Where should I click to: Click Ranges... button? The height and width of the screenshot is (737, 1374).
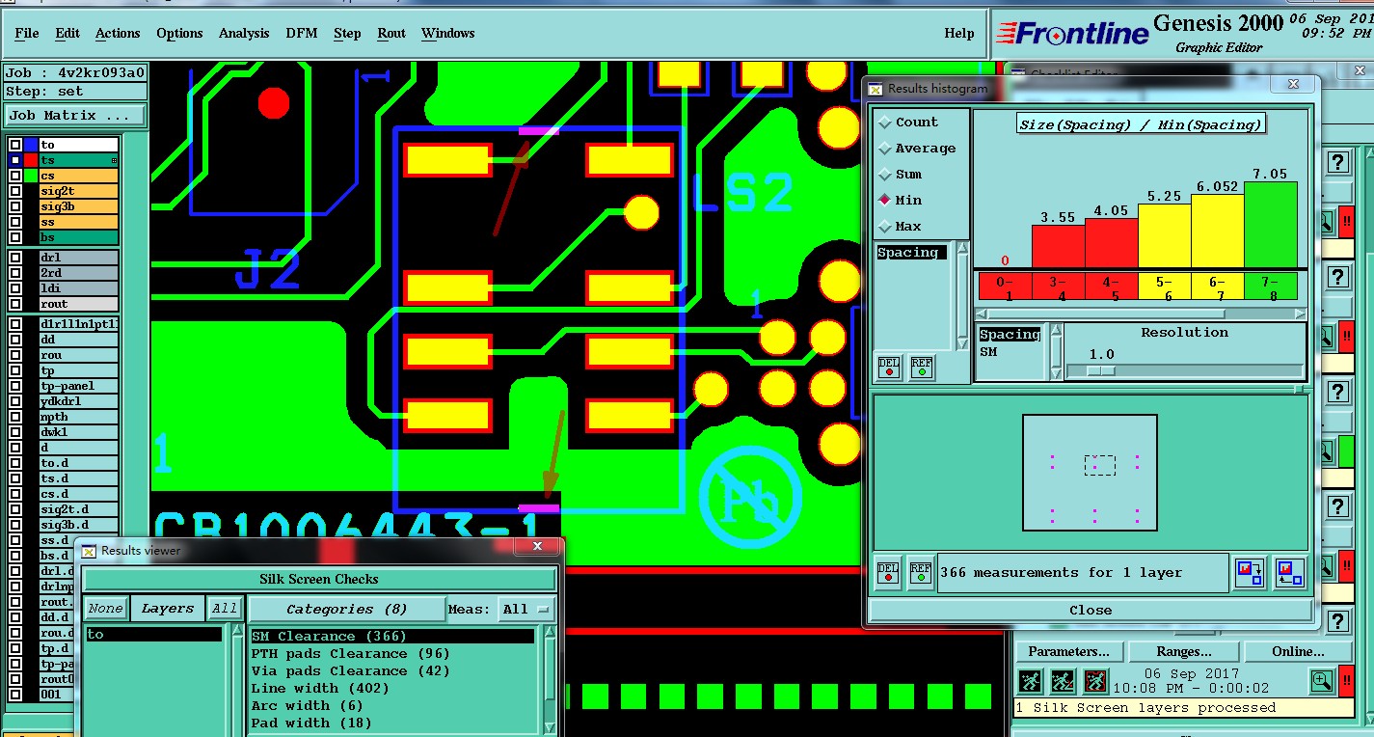click(1183, 651)
